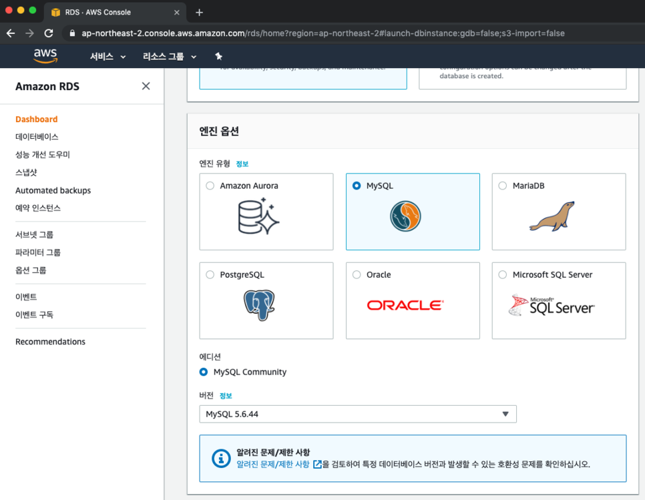The width and height of the screenshot is (645, 500).
Task: Click the pin star icon in navbar
Action: point(218,56)
